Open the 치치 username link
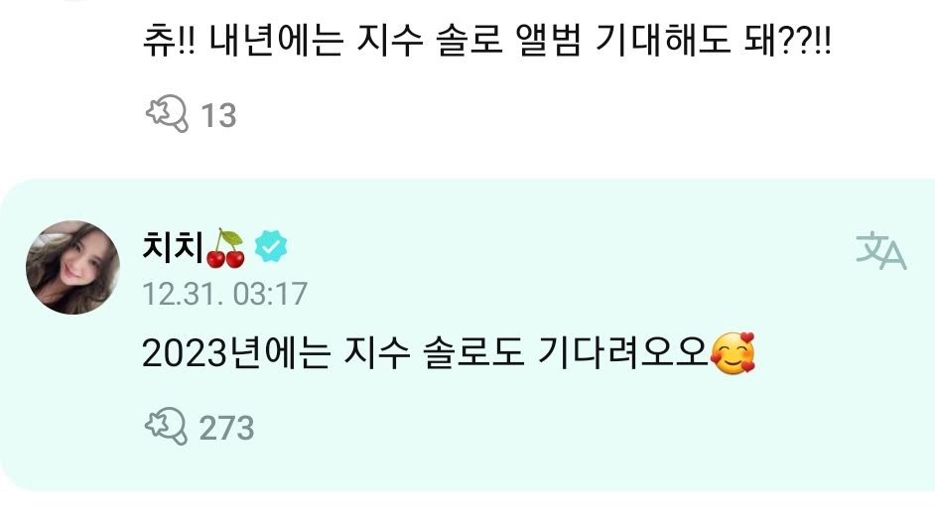The width and height of the screenshot is (935, 526). pos(173,246)
